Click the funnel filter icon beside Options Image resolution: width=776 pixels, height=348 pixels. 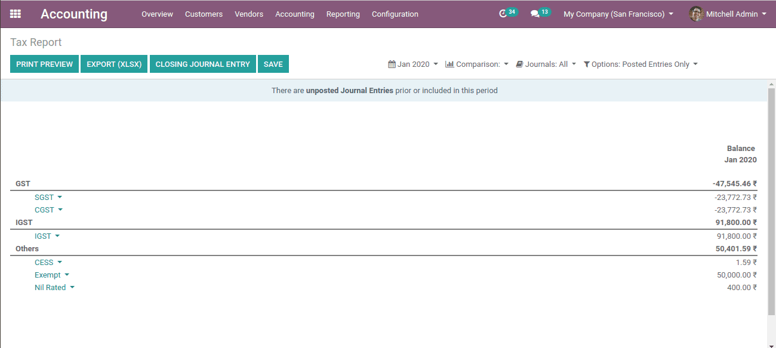tap(587, 64)
